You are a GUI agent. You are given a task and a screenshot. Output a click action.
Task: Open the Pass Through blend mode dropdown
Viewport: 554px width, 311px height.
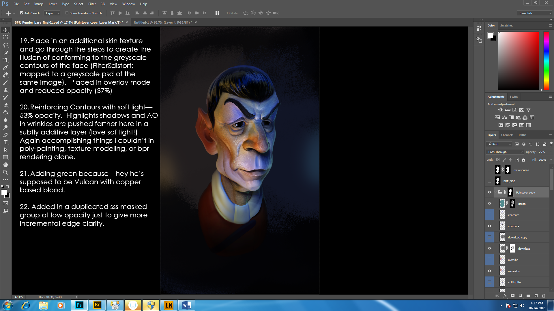pos(505,152)
